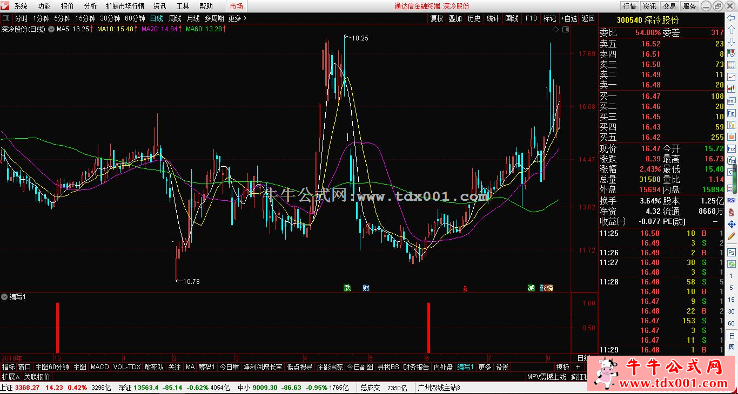Click the green refresh icon below F5
This screenshot has height=394, width=738.
pos(732,264)
